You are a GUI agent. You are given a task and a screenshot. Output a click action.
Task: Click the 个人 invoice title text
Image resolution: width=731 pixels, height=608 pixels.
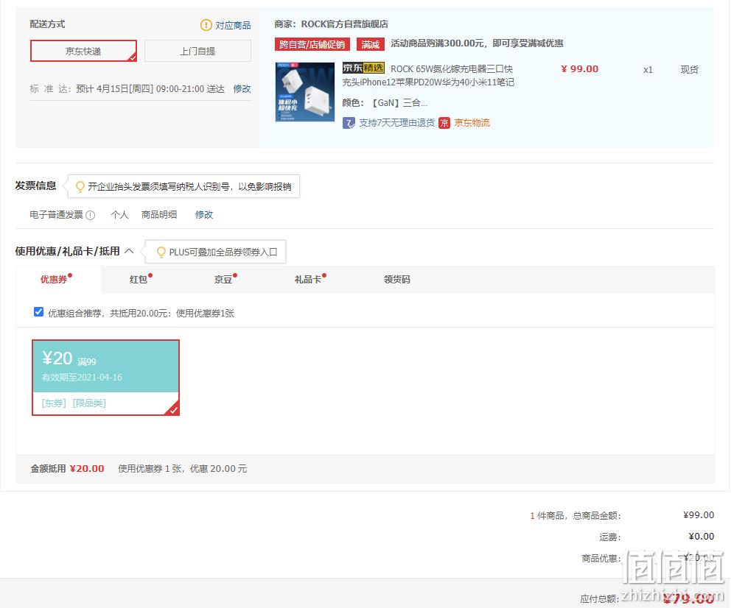[119, 215]
